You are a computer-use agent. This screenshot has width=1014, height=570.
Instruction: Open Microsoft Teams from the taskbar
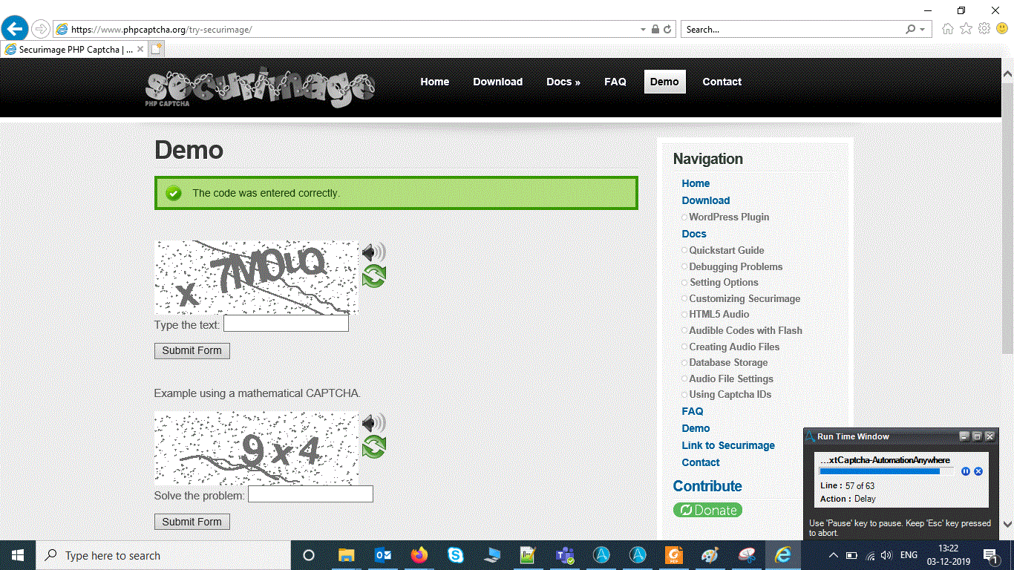pos(565,555)
